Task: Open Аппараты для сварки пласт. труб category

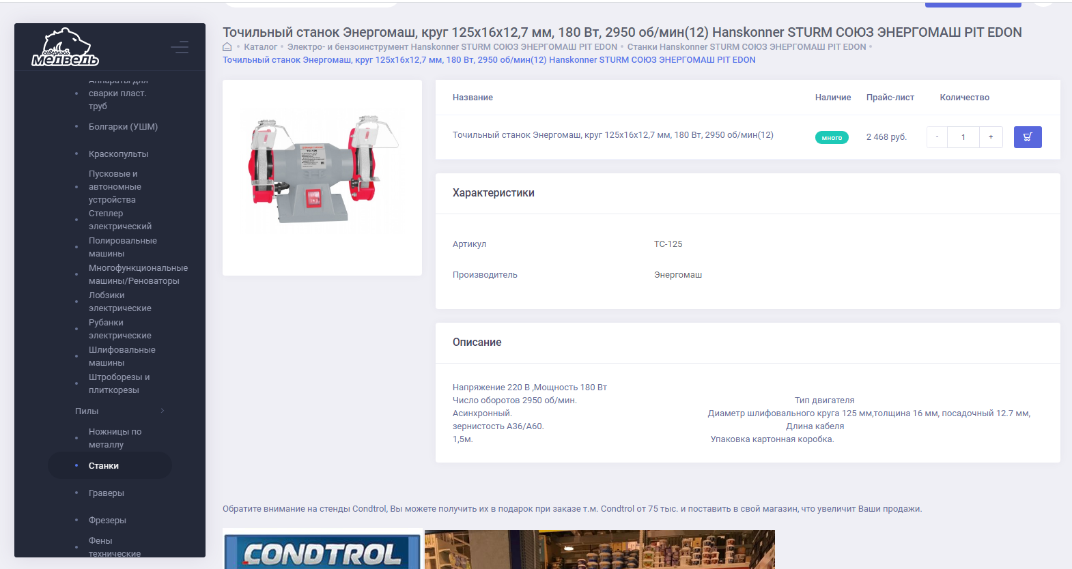Action: pos(117,93)
